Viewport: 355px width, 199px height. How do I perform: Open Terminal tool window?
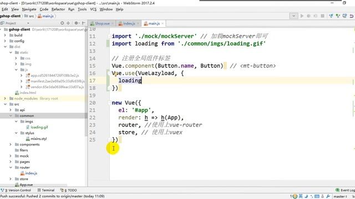pos(46,190)
